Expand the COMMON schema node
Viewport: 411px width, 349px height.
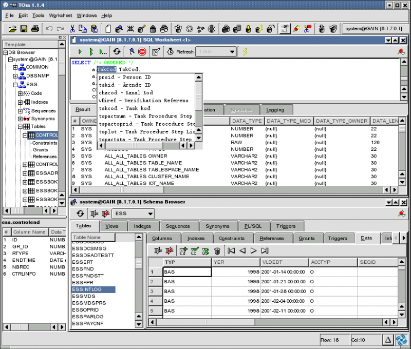15,67
